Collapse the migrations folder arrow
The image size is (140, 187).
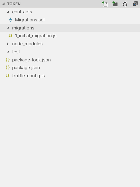point(8,28)
